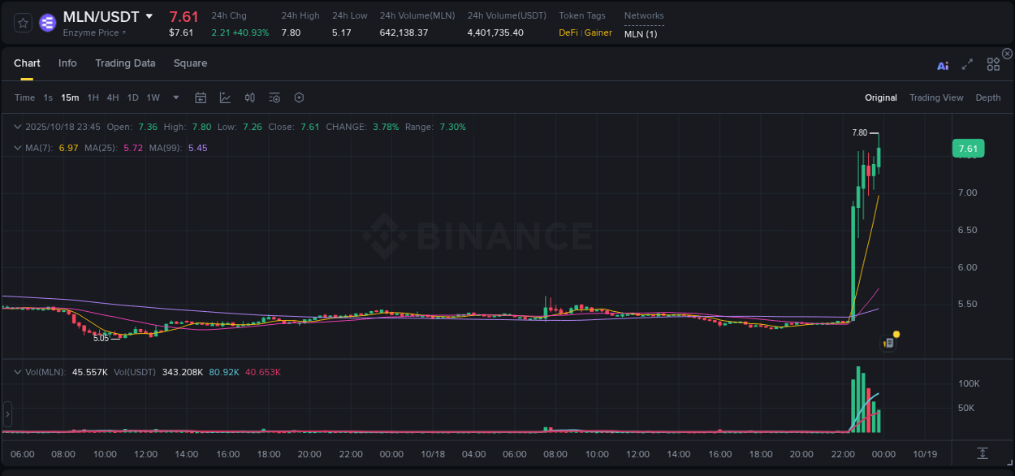Screen dimensions: 1015x476
Task: Switch to the Trading View chart mode
Action: 936,97
